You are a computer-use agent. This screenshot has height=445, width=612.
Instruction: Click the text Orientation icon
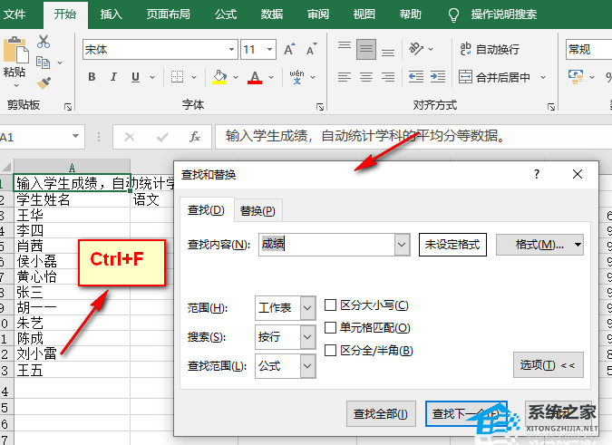[x=415, y=49]
